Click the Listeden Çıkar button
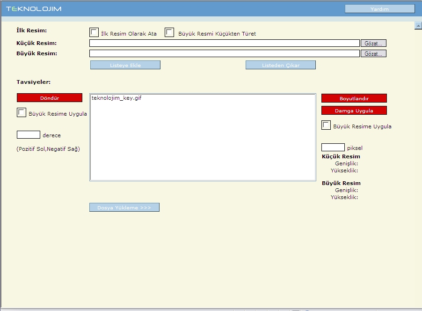This screenshot has height=311, width=422. (280, 65)
